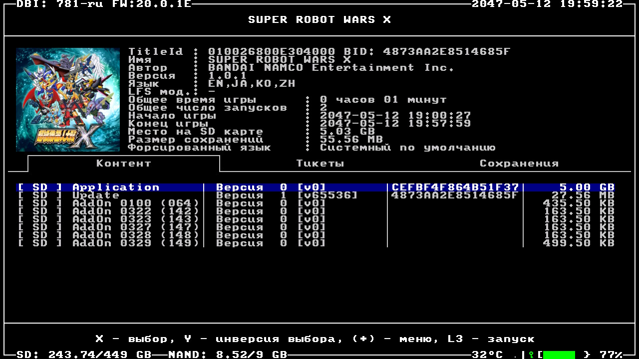
Task: Select the Update content row
Action: coord(96,195)
